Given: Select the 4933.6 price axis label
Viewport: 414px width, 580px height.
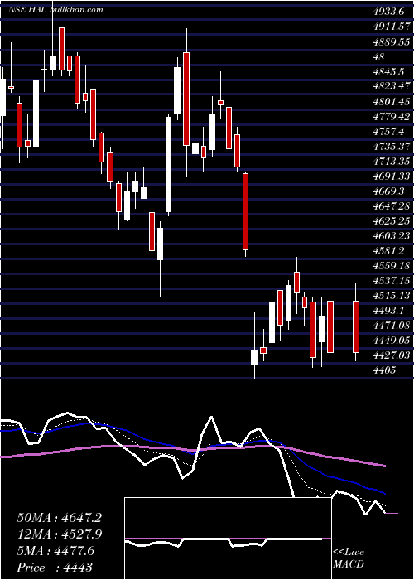Looking at the screenshot, I should pos(388,12).
